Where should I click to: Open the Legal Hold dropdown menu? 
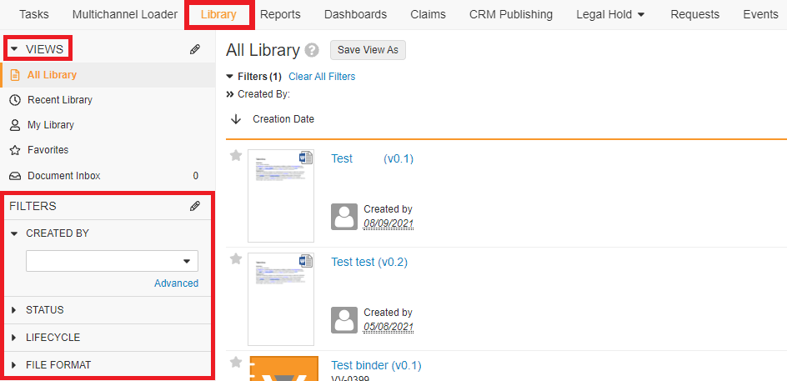pos(611,14)
